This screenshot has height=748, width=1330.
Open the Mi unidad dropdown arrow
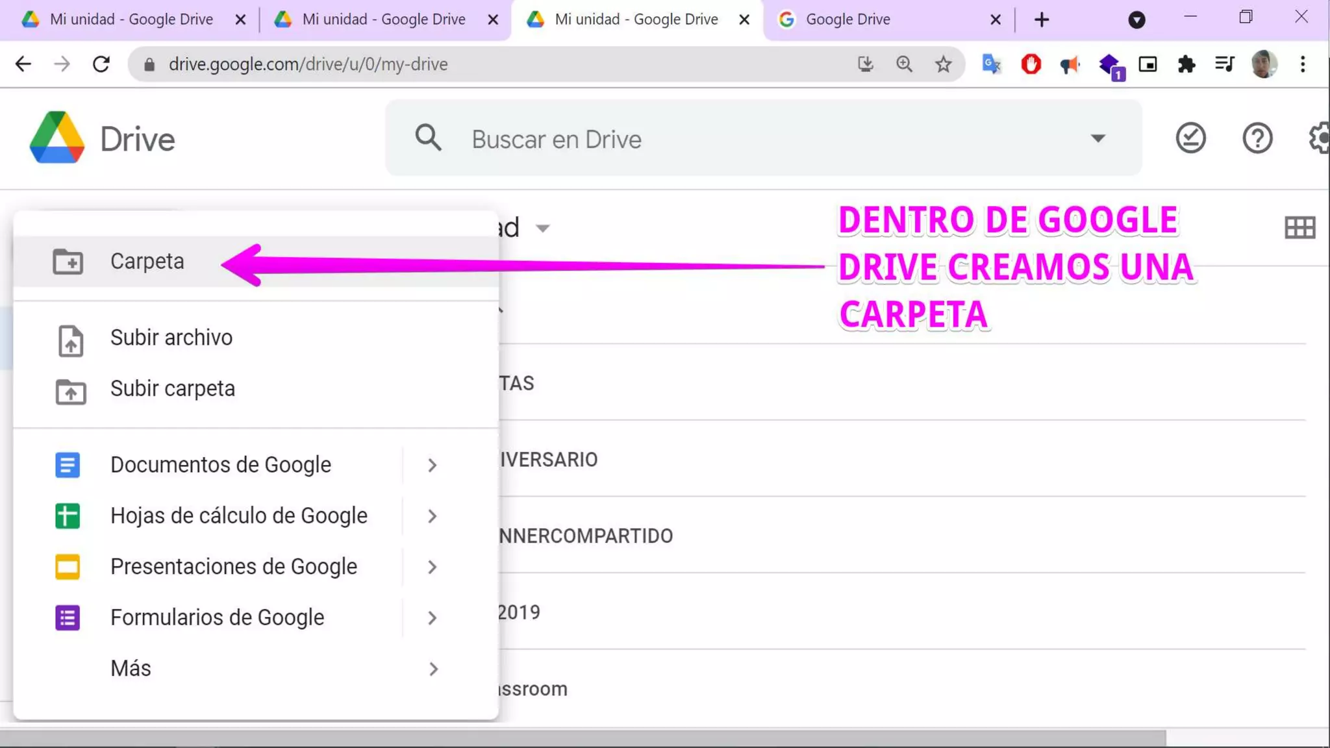542,228
